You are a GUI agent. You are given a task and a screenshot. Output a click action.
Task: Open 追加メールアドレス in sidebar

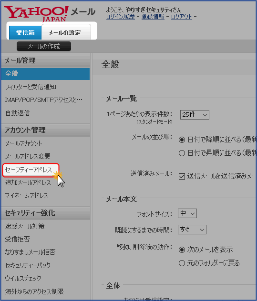28,182
